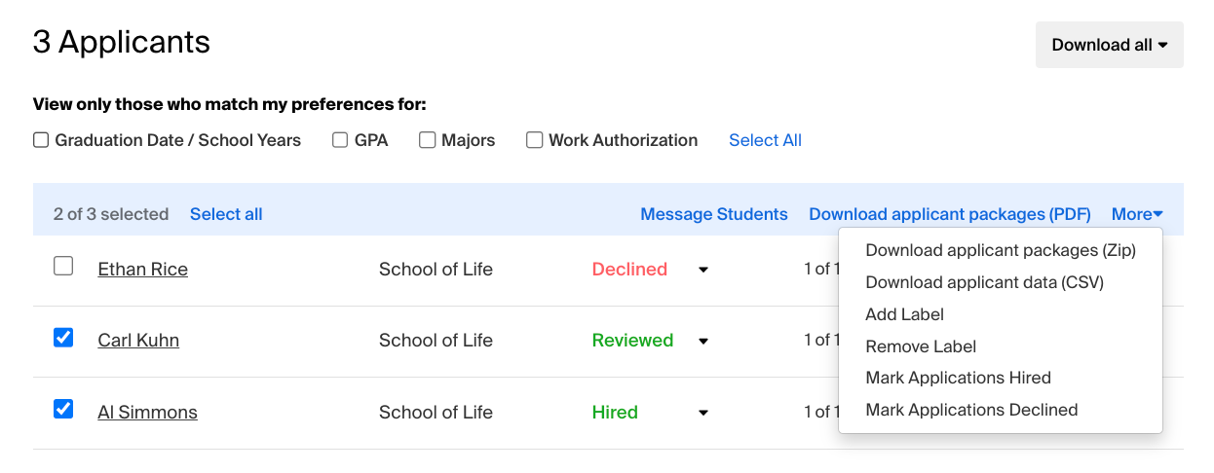The height and width of the screenshot is (473, 1214).
Task: Open Ethan Rice's profile link
Action: pyautogui.click(x=143, y=270)
